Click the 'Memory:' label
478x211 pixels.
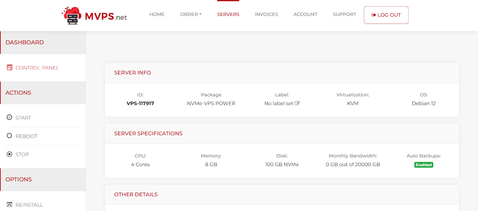click(x=211, y=156)
